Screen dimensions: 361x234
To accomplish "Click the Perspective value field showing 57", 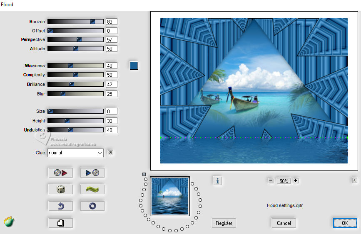I will (x=112, y=39).
